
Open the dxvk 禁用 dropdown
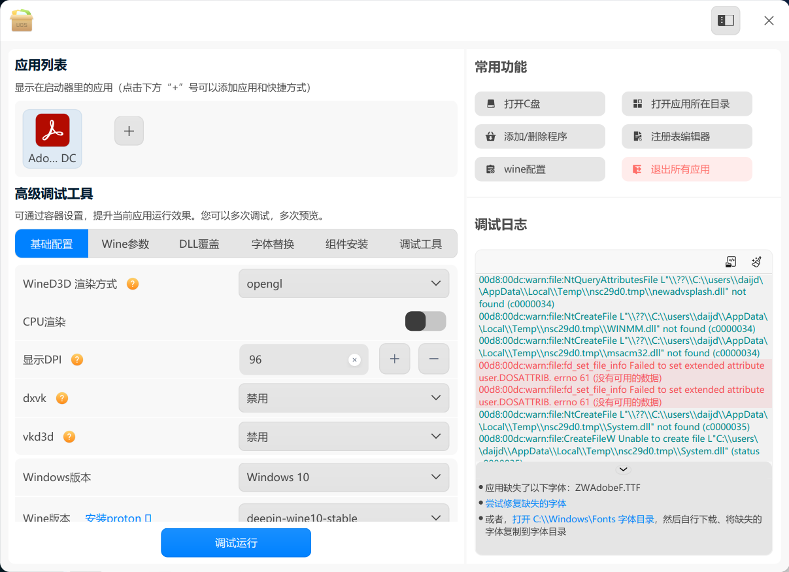tap(344, 398)
